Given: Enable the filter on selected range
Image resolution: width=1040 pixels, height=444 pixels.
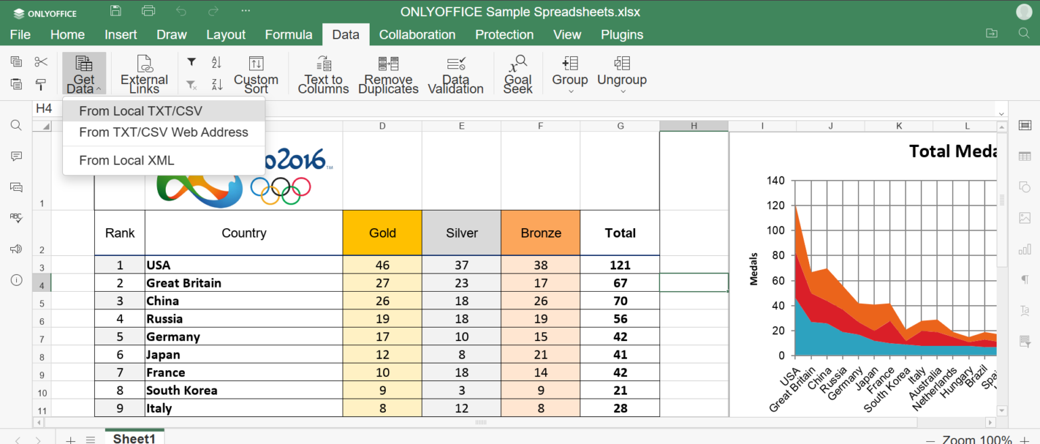Looking at the screenshot, I should click(x=192, y=62).
